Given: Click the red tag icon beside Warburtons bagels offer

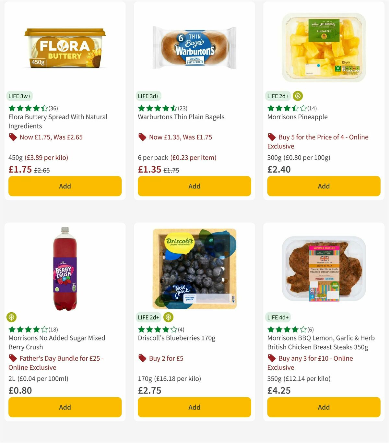Looking at the screenshot, I should 142,137.
